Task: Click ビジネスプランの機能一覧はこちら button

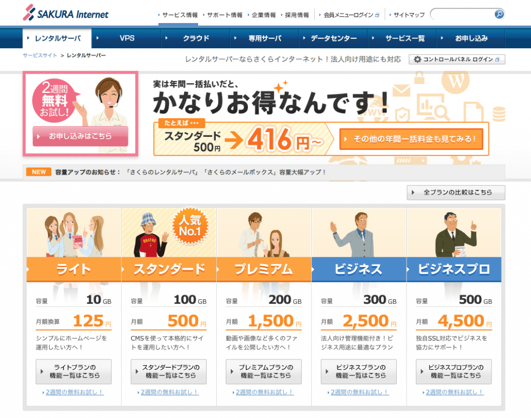Action: (359, 372)
